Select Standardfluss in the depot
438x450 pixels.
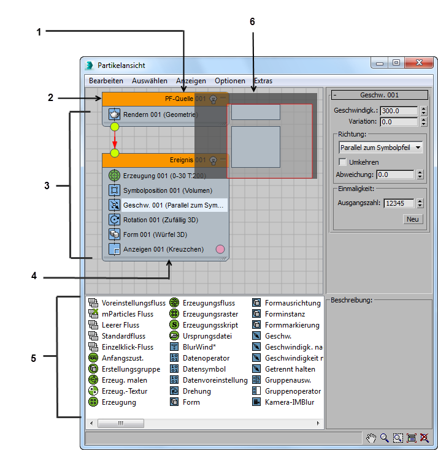[117, 336]
